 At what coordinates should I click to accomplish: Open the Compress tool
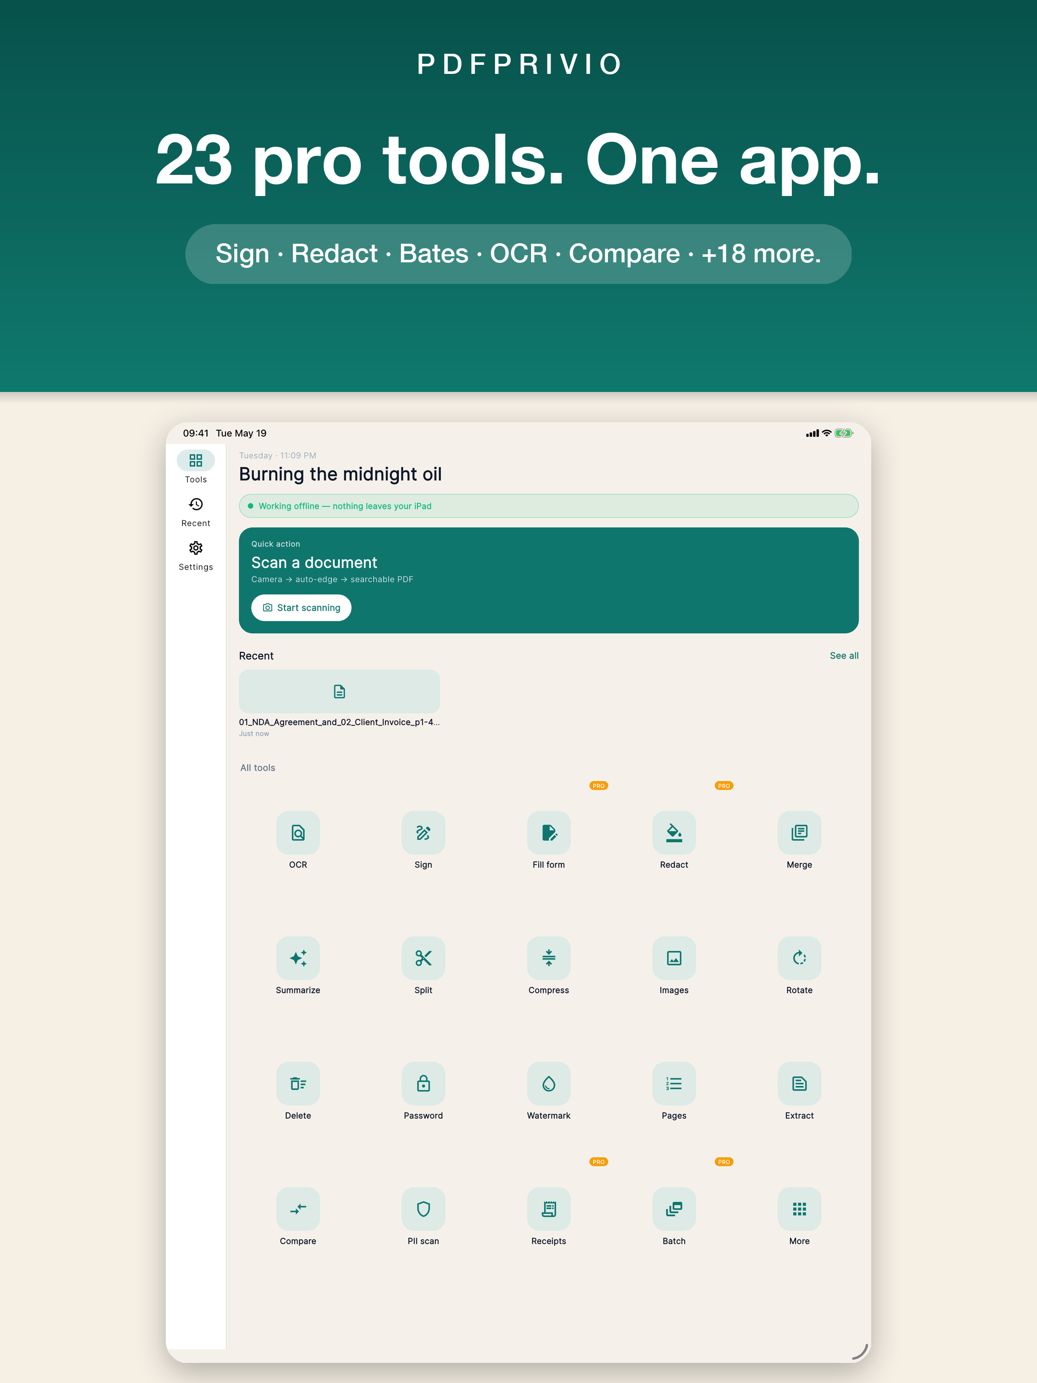coord(549,958)
